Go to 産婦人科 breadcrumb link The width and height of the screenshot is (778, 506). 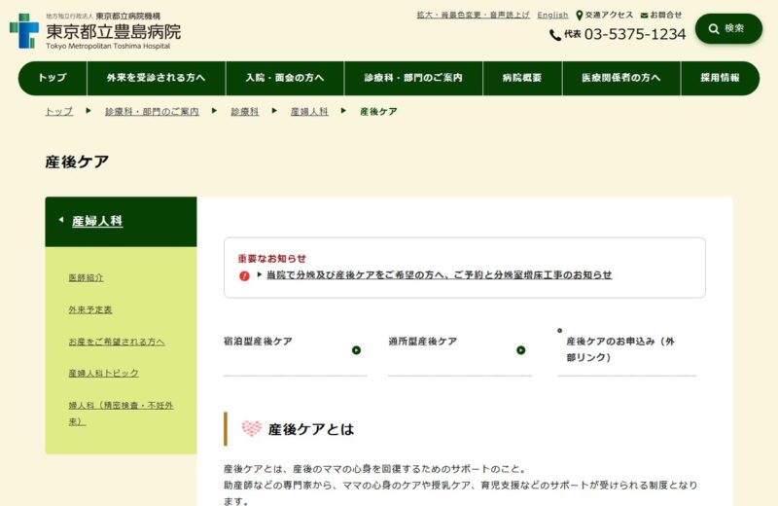click(309, 111)
